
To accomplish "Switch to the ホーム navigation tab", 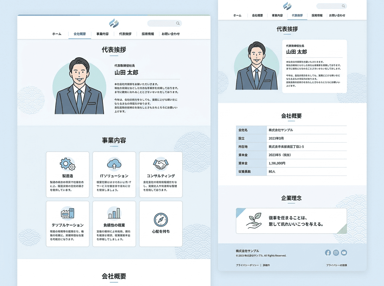I will pos(57,34).
